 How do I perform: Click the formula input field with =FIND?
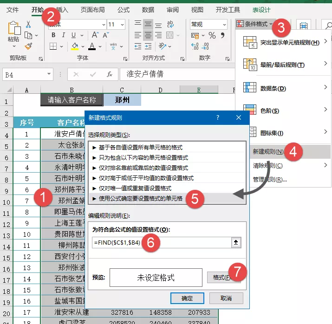162,242
